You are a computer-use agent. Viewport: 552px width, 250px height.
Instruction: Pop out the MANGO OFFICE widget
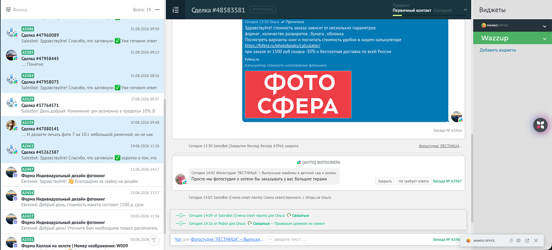pos(527,241)
